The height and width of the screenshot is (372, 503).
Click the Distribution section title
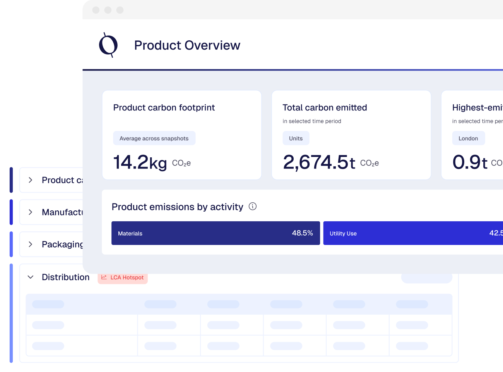[65, 277]
